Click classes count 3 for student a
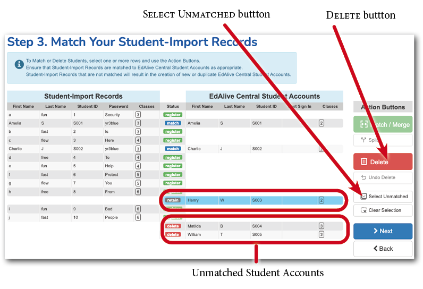The width and height of the screenshot is (423, 289). coord(138,115)
